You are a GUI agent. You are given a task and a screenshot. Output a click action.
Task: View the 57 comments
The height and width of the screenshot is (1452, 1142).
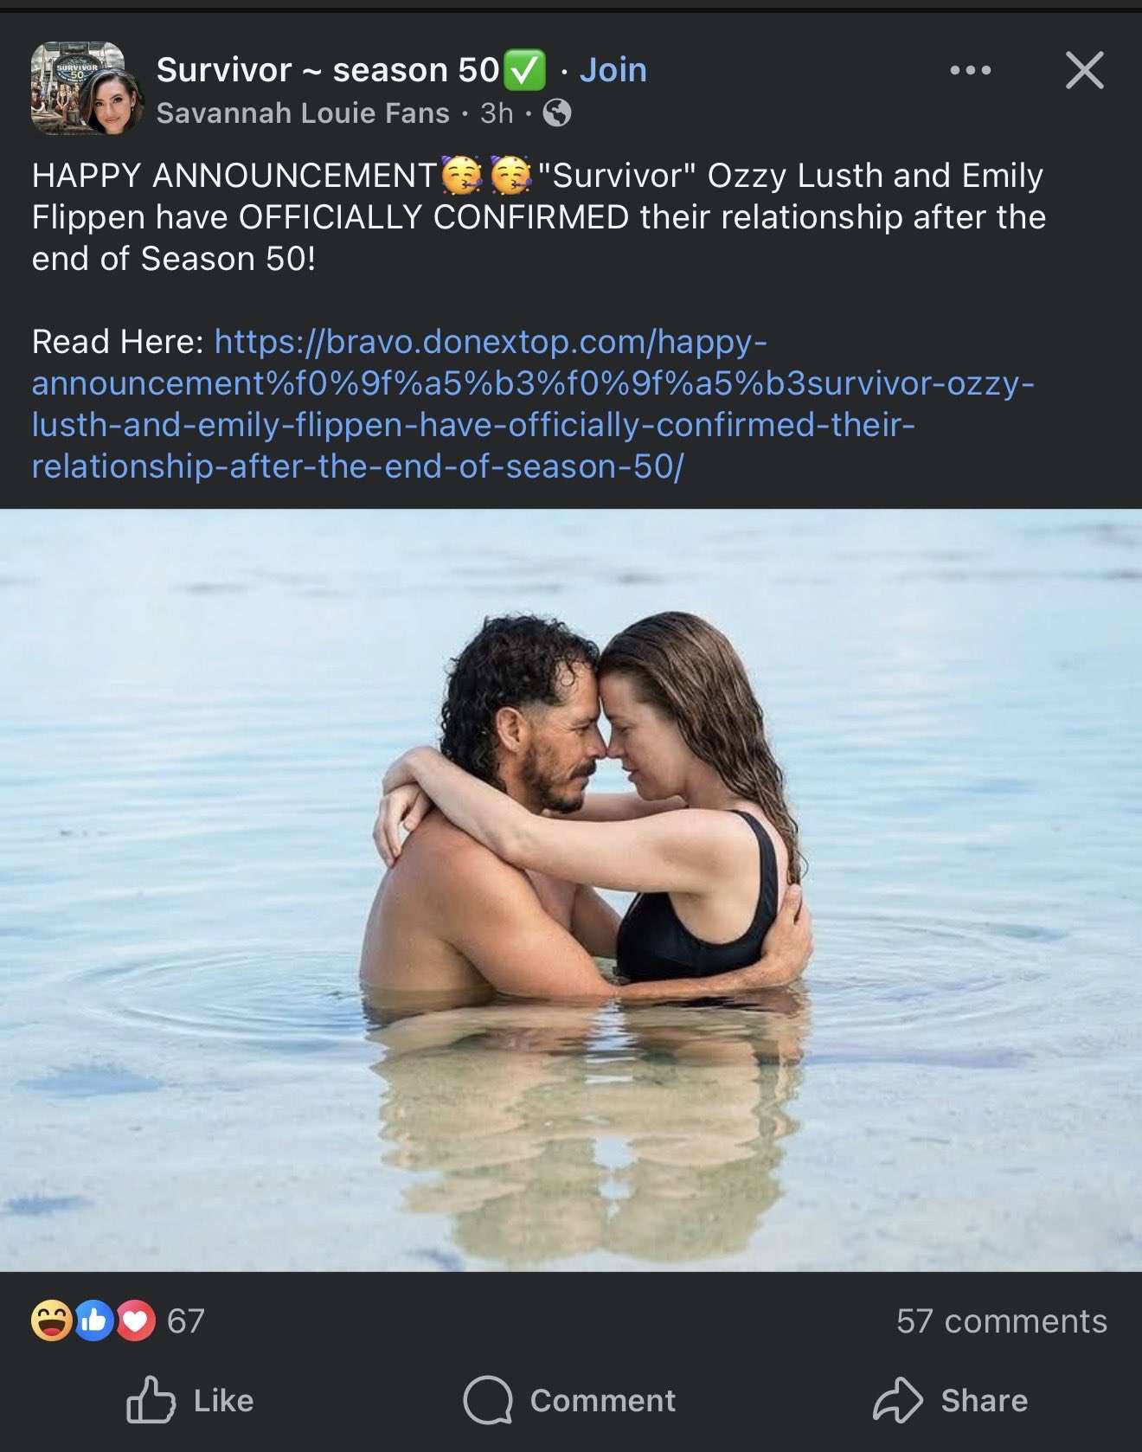pyautogui.click(x=1002, y=1320)
